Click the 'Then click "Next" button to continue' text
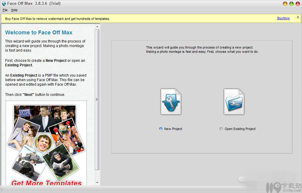This screenshot has width=302, height=193. [35, 95]
